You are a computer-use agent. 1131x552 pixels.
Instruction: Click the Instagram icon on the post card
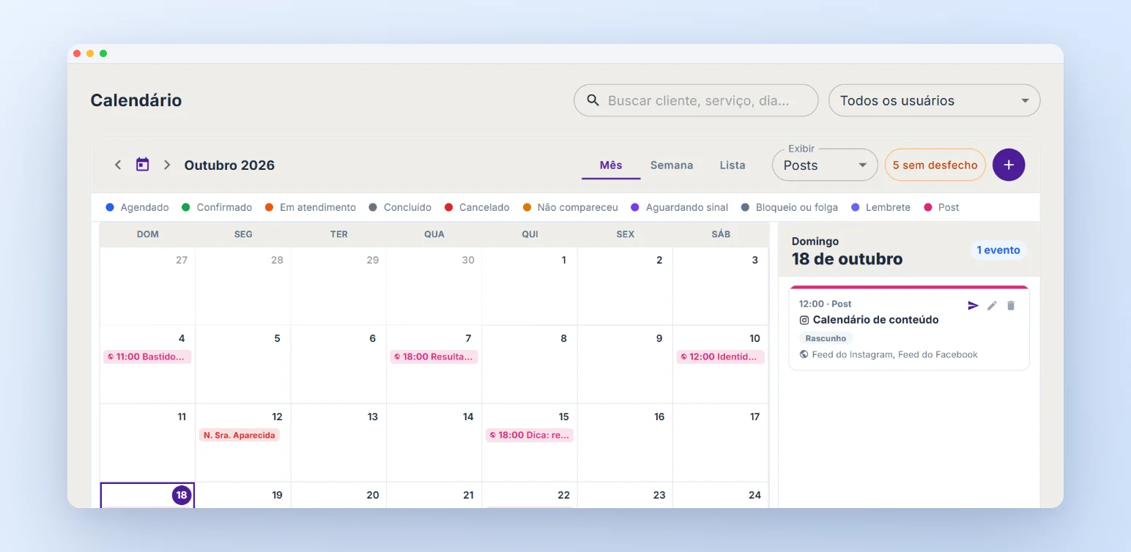coord(804,320)
